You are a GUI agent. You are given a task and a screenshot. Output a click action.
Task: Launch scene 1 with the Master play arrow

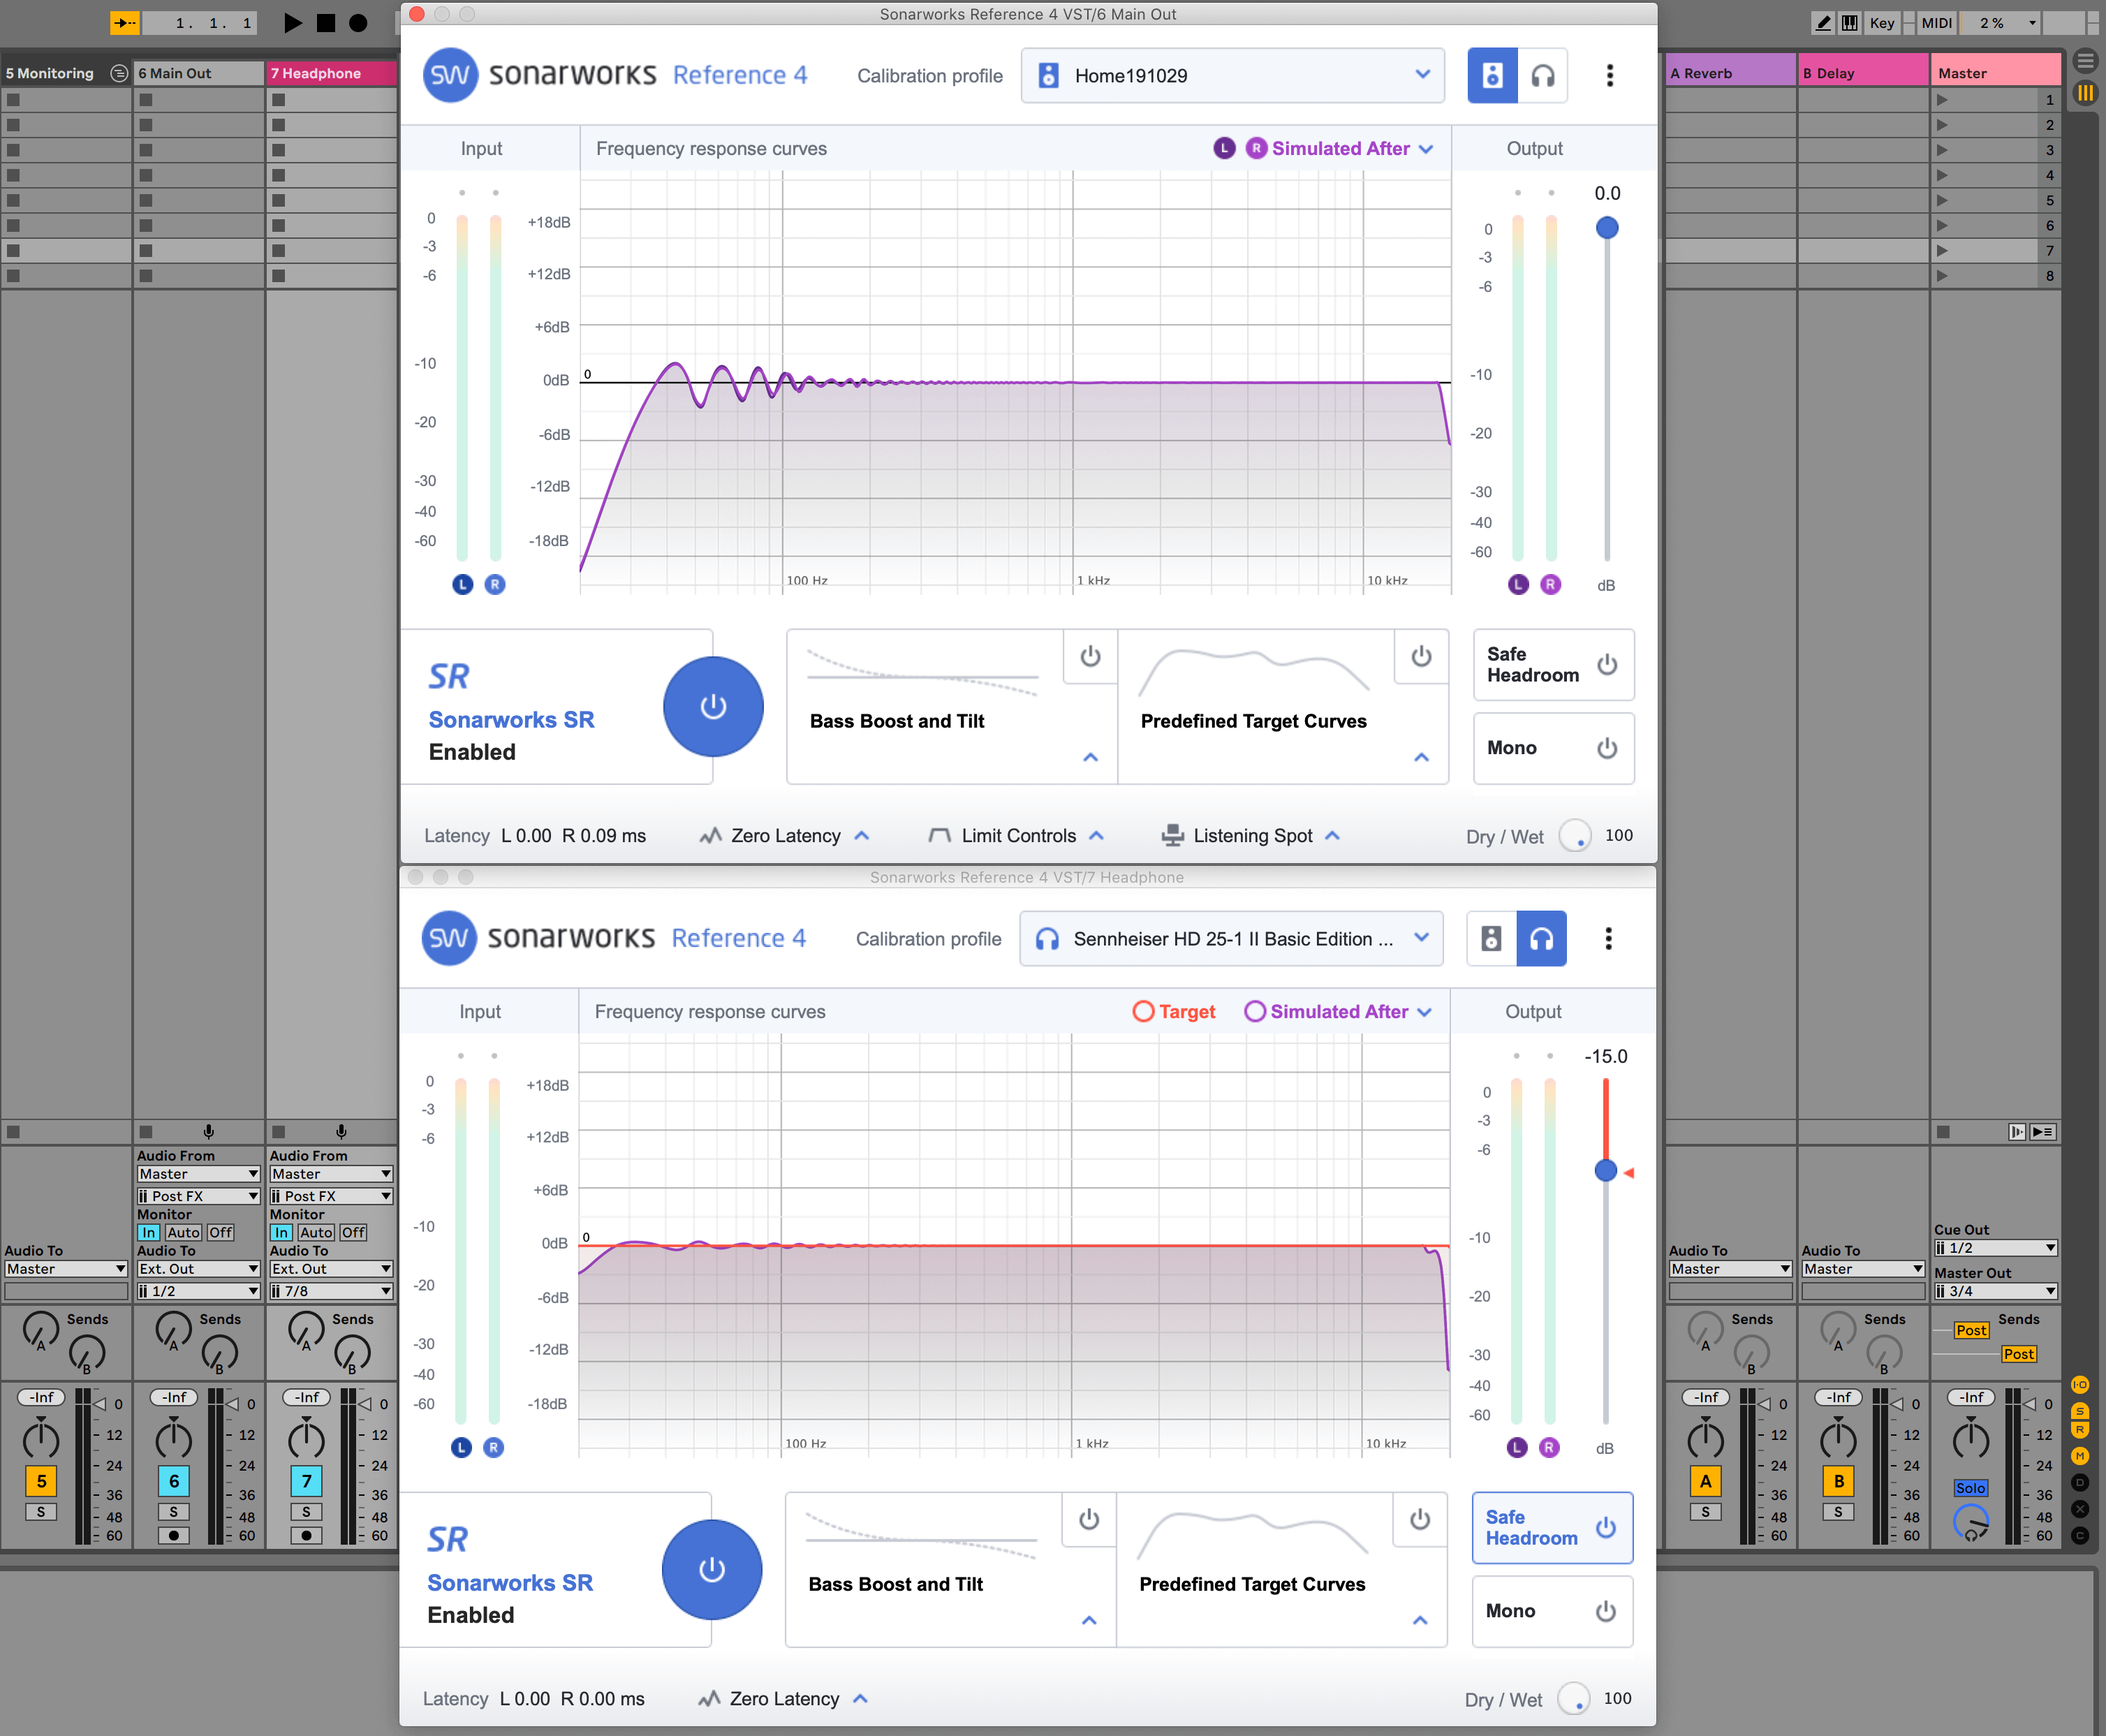click(x=1943, y=99)
